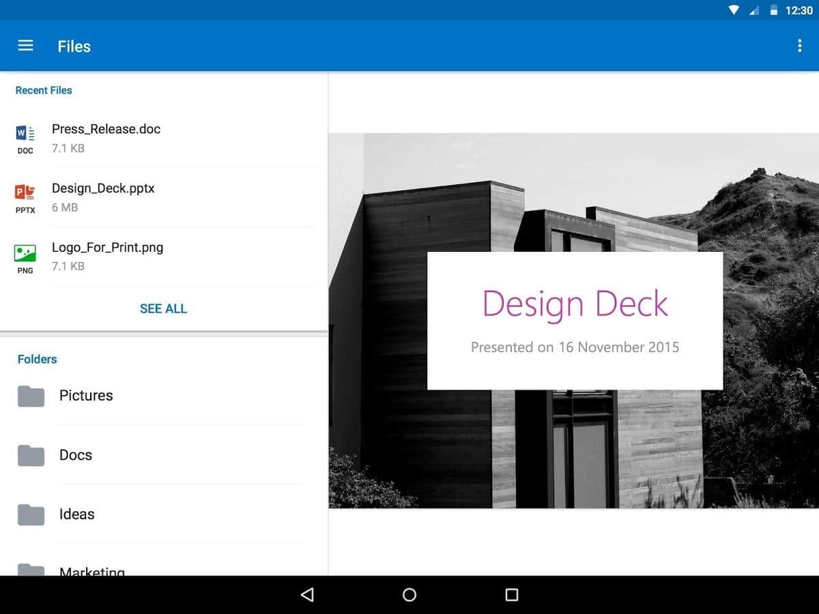
Task: Tap the Pictures folder icon
Action: click(31, 396)
